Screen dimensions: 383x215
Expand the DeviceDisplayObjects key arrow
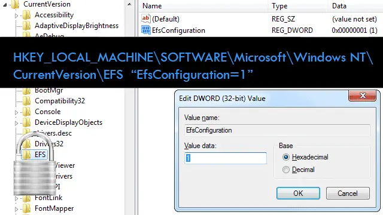tap(16, 123)
